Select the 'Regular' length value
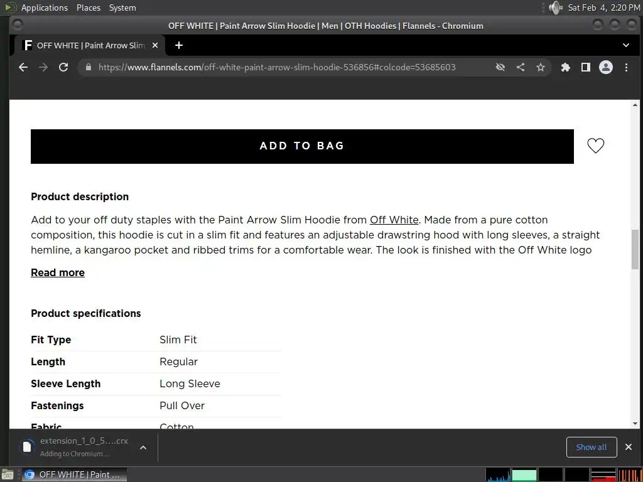 coord(179,362)
